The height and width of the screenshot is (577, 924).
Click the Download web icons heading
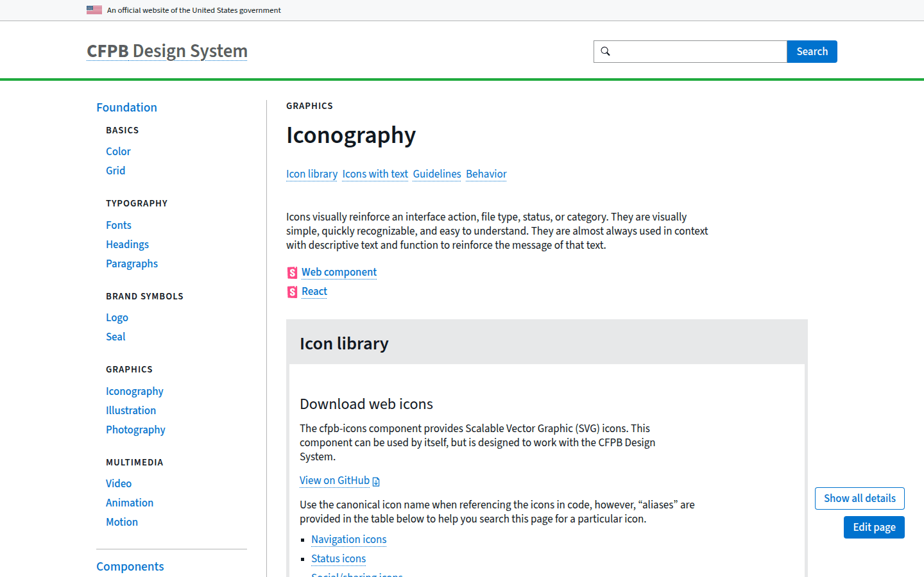tap(366, 404)
